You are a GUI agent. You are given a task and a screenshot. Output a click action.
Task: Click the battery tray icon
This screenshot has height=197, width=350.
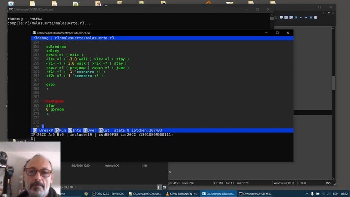tap(317, 194)
